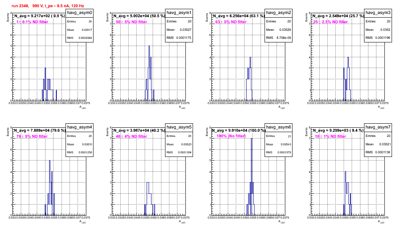The width and height of the screenshot is (398, 229).
Task: Click label N_avg = 3.987e+04 (40.2 %)
Action: click(139, 130)
